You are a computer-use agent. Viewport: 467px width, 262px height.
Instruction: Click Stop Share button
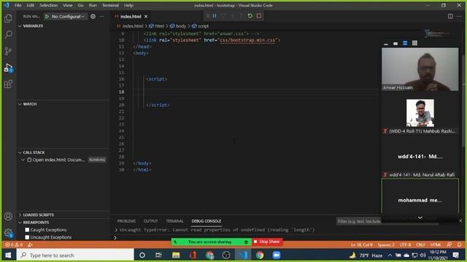[267, 242]
